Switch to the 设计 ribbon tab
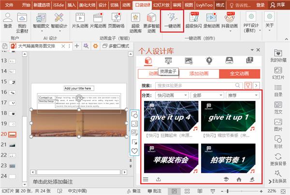 click(102, 5)
